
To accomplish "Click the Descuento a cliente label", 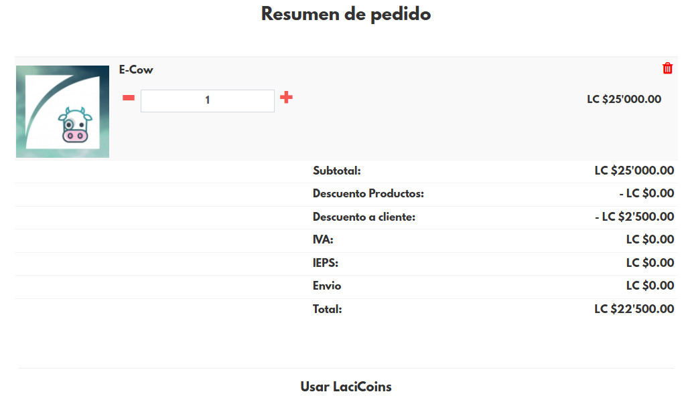I will pyautogui.click(x=364, y=217).
